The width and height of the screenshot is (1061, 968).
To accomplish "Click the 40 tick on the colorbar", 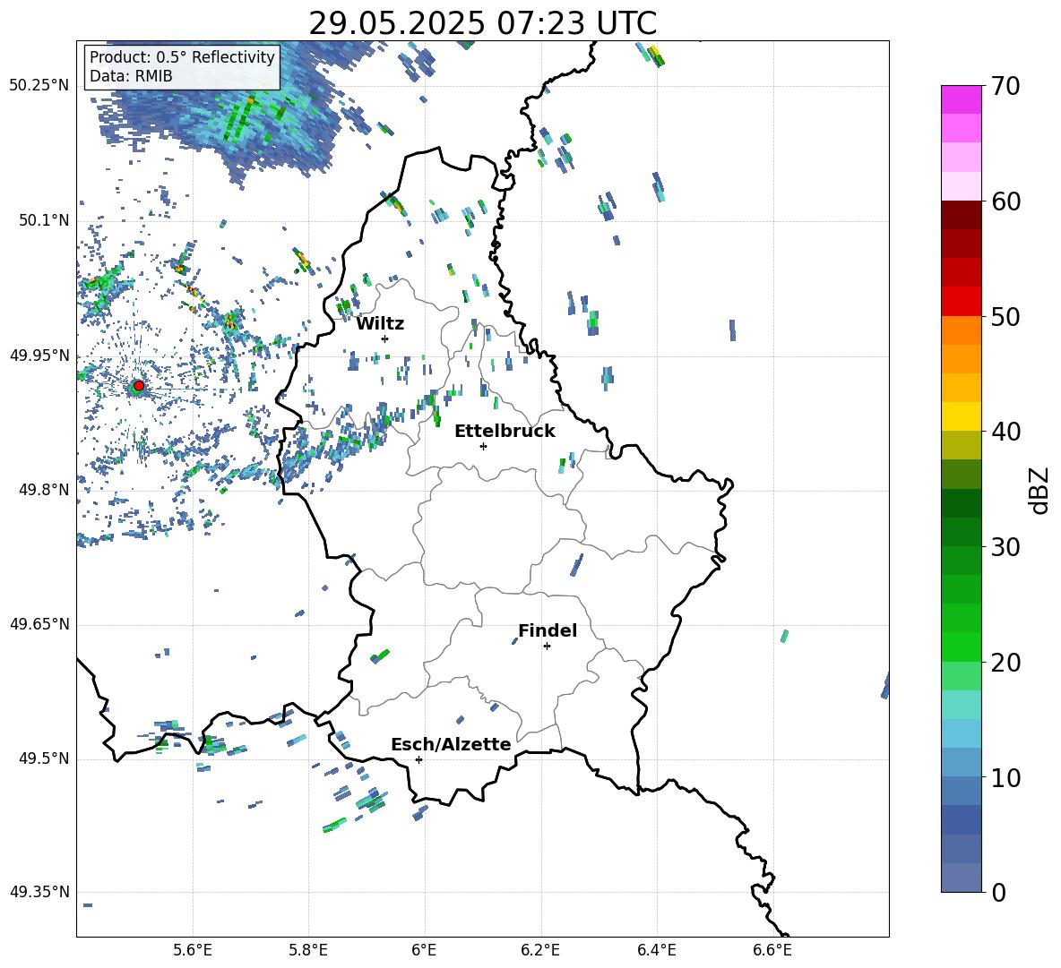I will click(1005, 432).
